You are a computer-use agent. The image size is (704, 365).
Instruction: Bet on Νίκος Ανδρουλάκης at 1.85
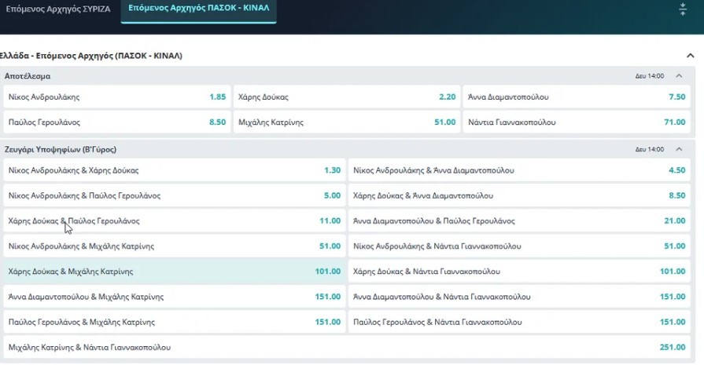coord(117,97)
